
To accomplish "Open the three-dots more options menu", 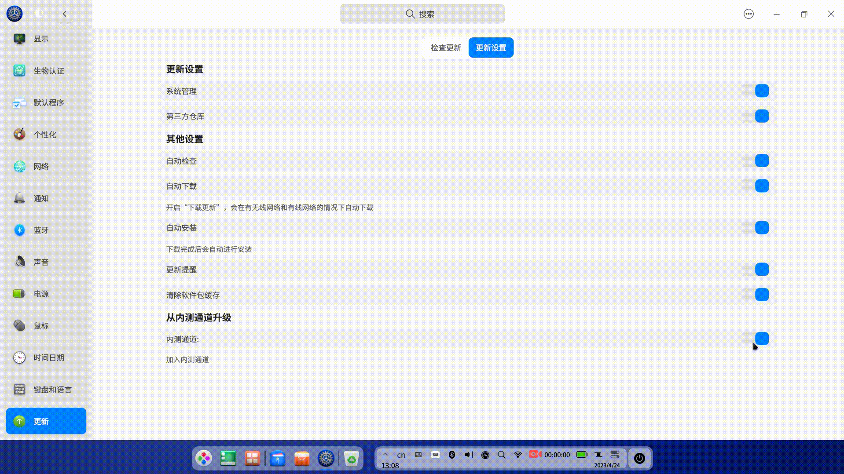I will [x=749, y=14].
